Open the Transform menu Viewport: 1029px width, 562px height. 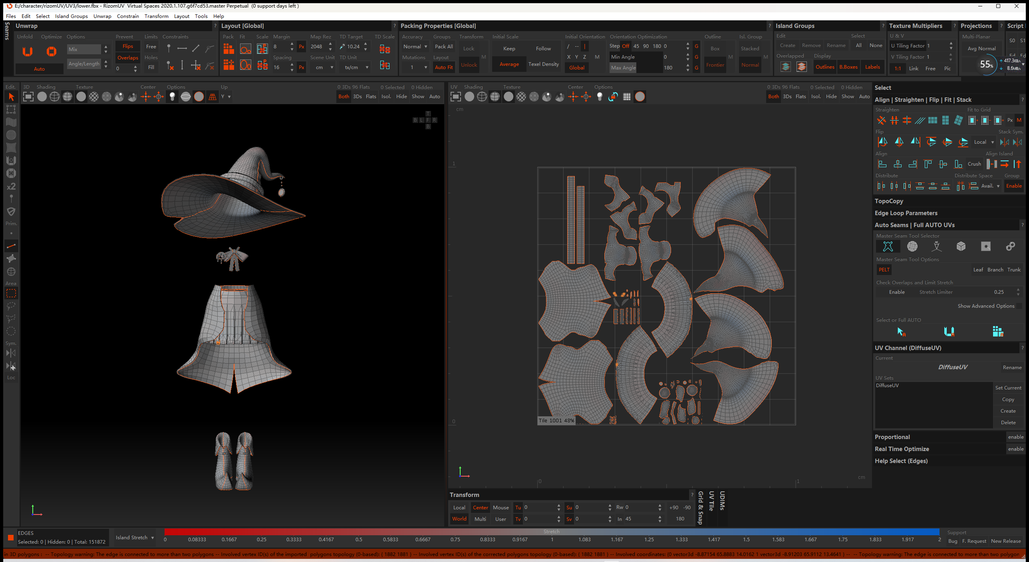(x=156, y=16)
